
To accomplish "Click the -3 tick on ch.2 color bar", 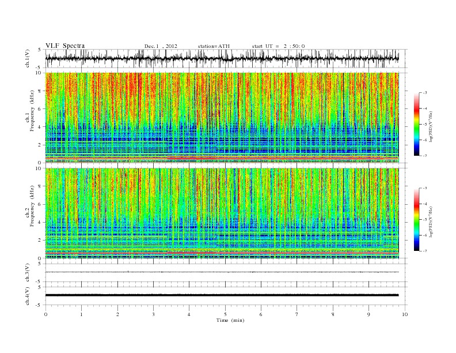I will tap(424, 188).
